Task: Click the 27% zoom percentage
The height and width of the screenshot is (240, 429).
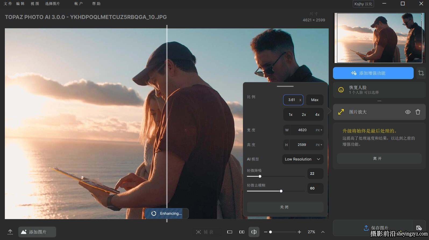Action: click(311, 232)
